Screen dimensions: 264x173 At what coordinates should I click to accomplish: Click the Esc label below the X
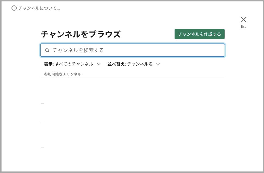(244, 27)
